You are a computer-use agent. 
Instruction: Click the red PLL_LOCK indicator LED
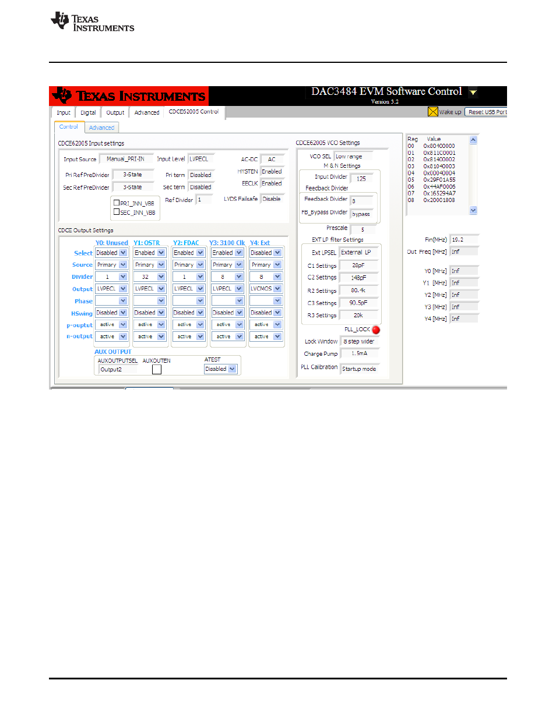376,330
